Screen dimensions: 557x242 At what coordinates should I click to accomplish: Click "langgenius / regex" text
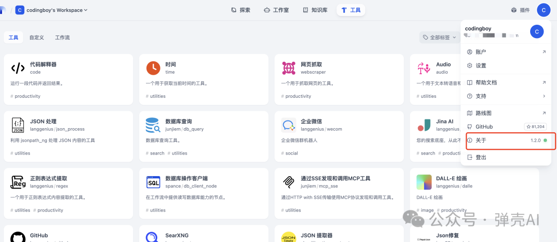pyautogui.click(x=50, y=186)
